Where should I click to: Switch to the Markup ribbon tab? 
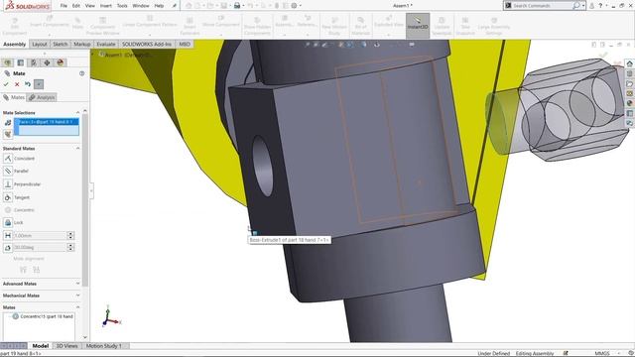tap(81, 44)
